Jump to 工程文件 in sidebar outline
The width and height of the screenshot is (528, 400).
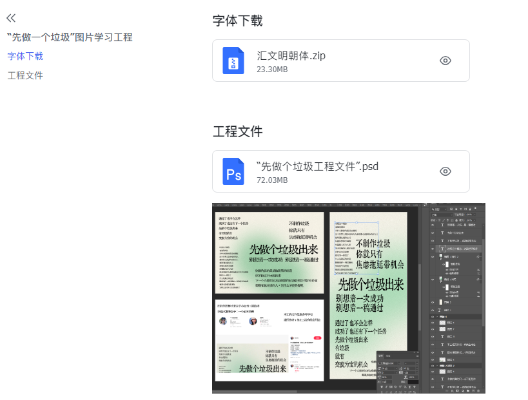click(25, 75)
